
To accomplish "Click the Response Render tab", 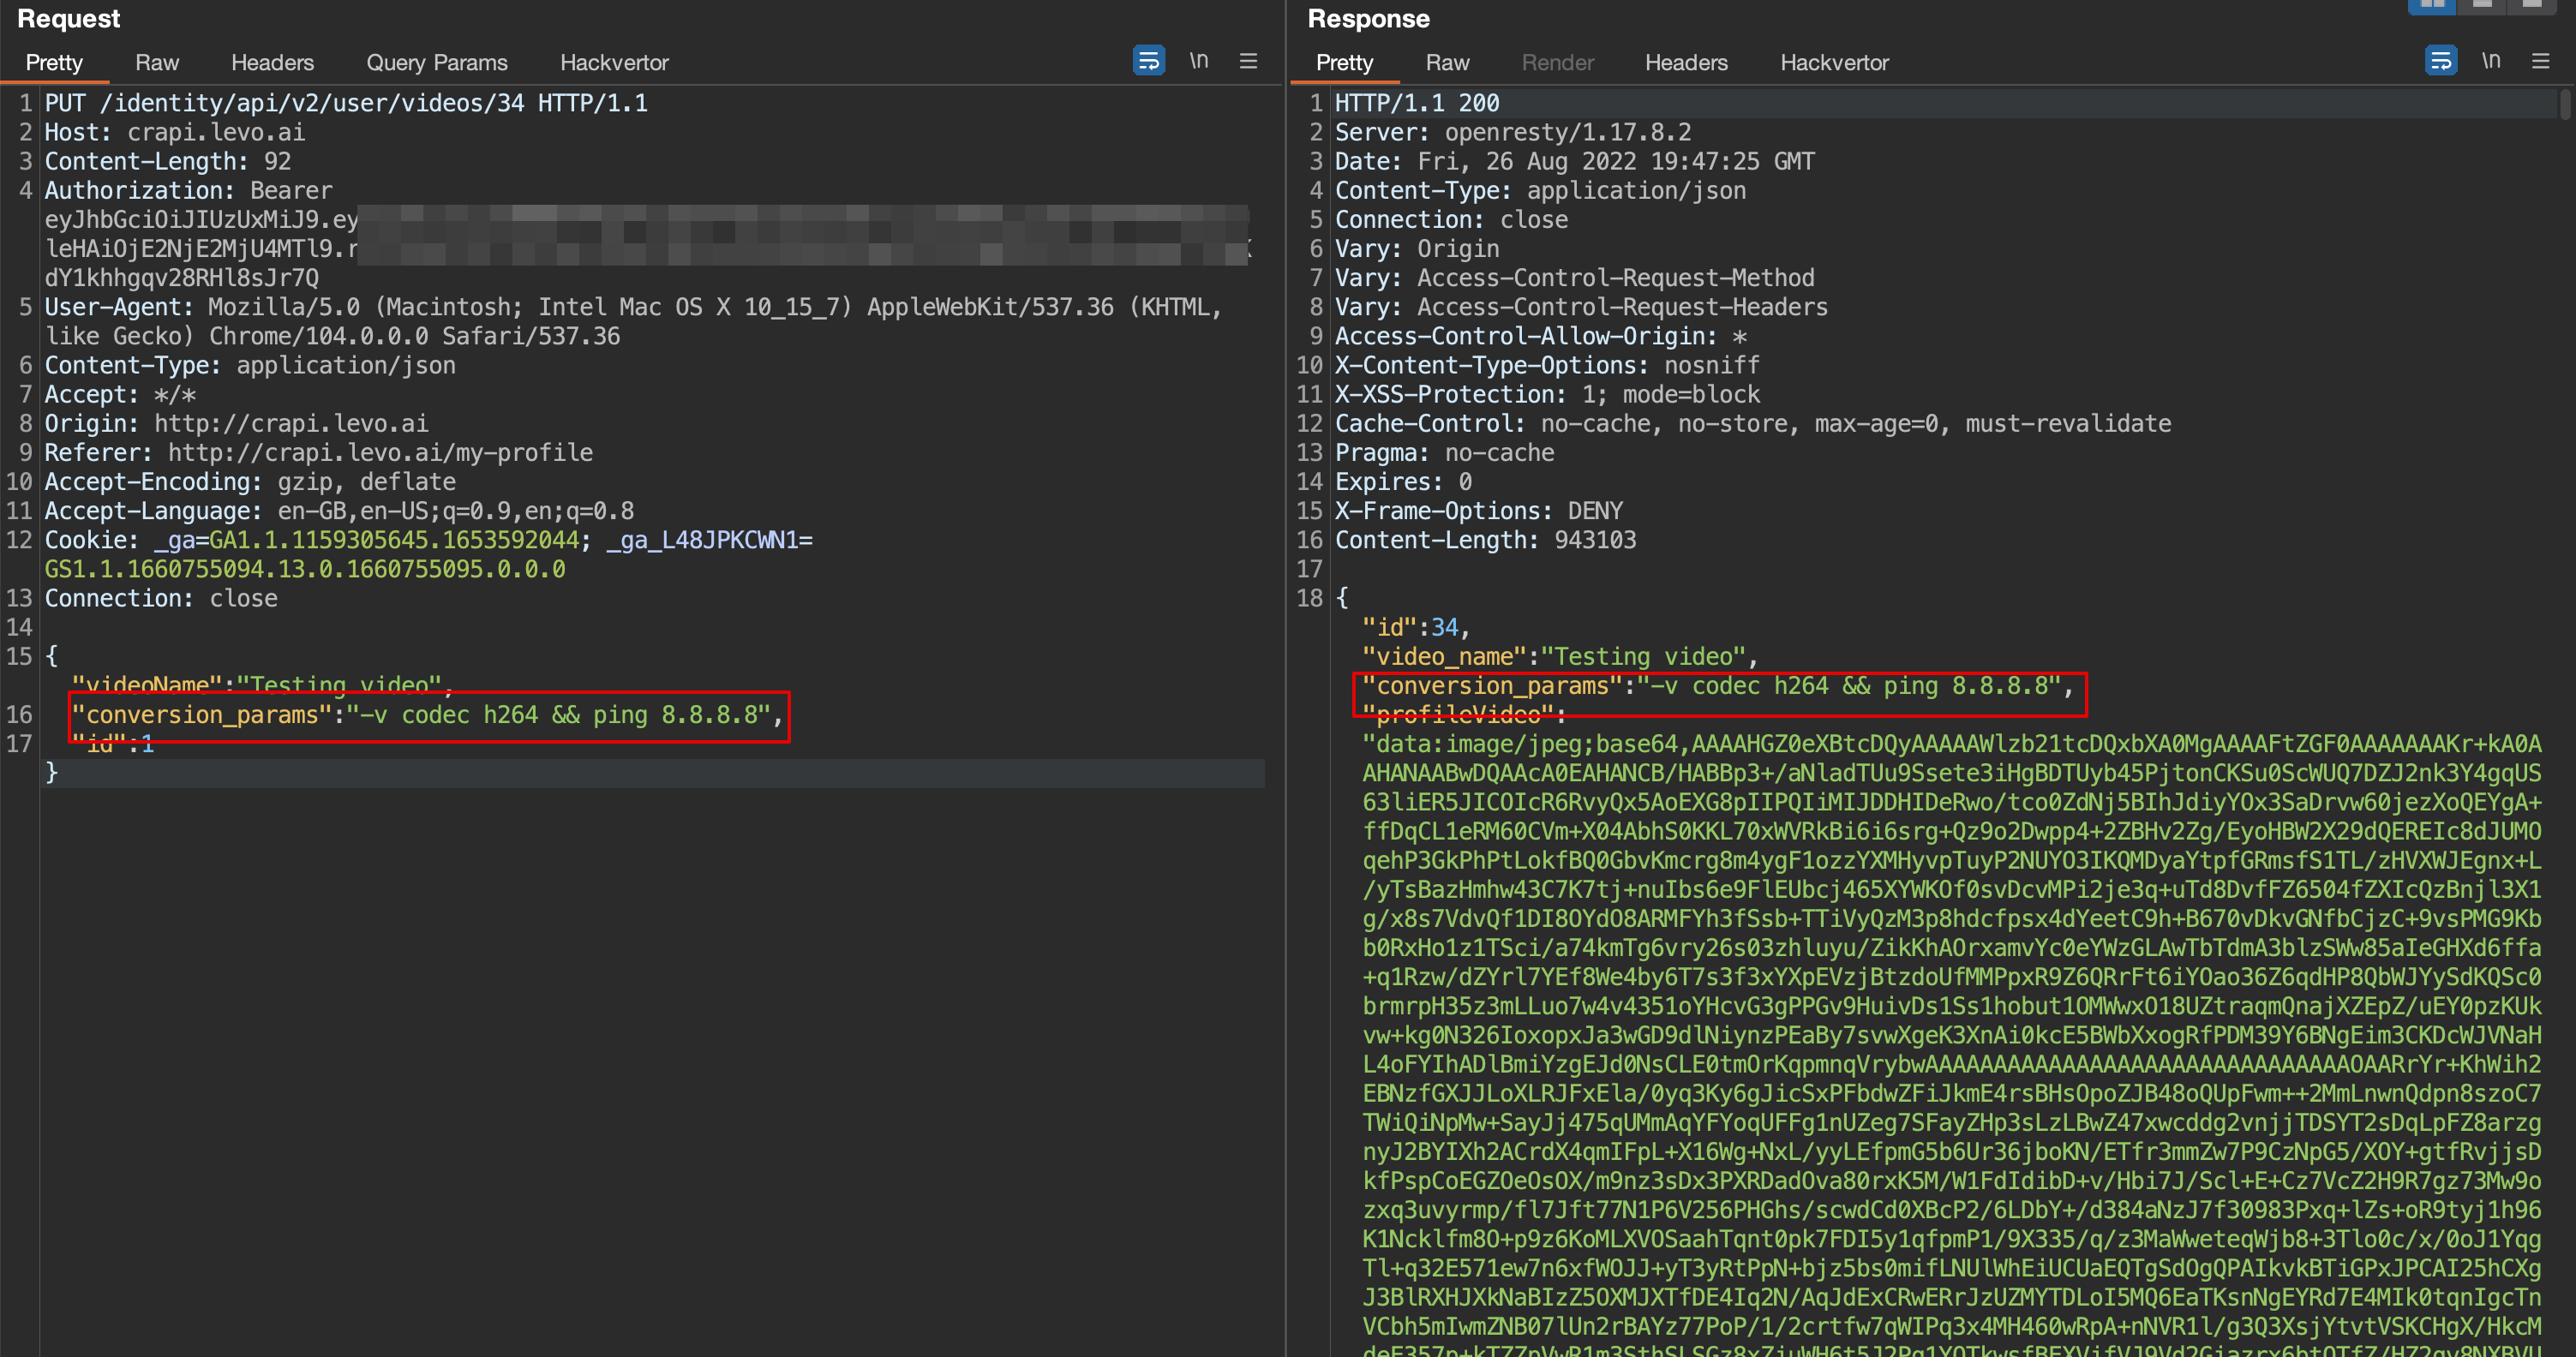I will (1557, 62).
